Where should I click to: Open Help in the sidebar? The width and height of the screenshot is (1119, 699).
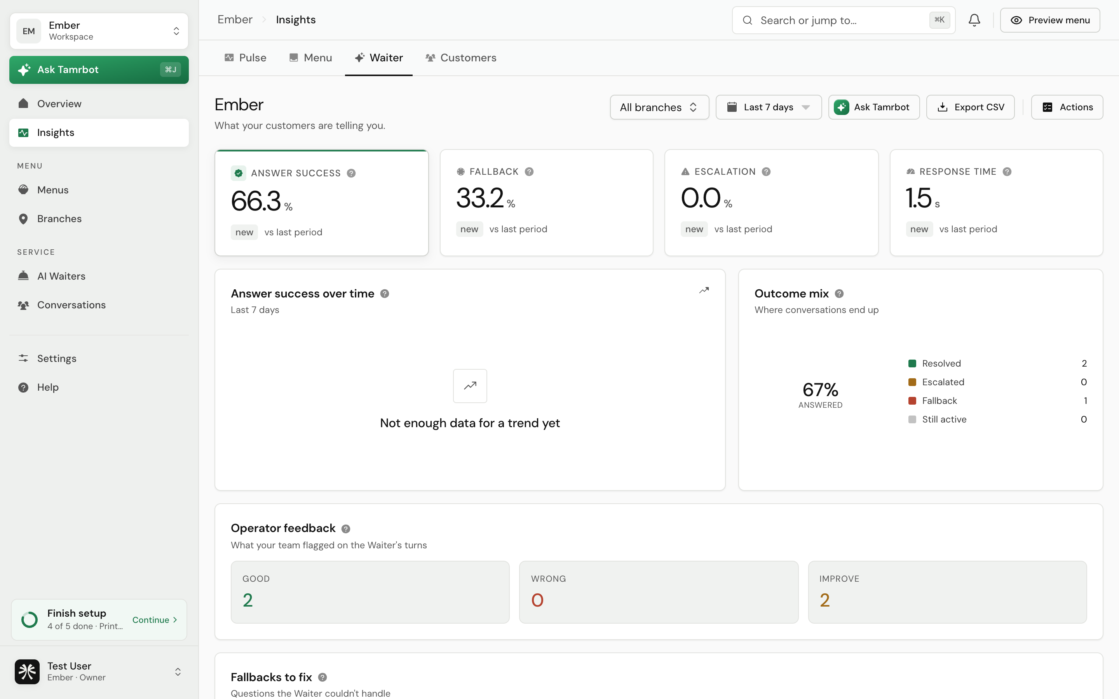[x=99, y=388]
